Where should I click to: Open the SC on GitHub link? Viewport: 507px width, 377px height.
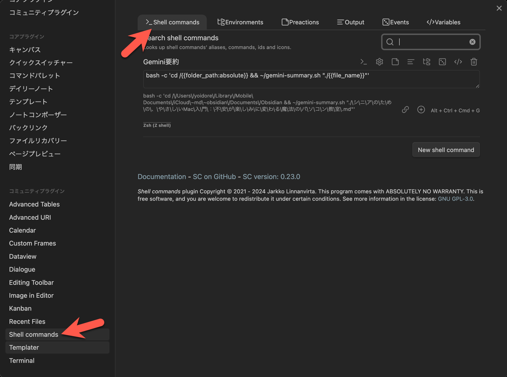[214, 176]
